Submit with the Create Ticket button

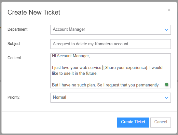coord(133,122)
